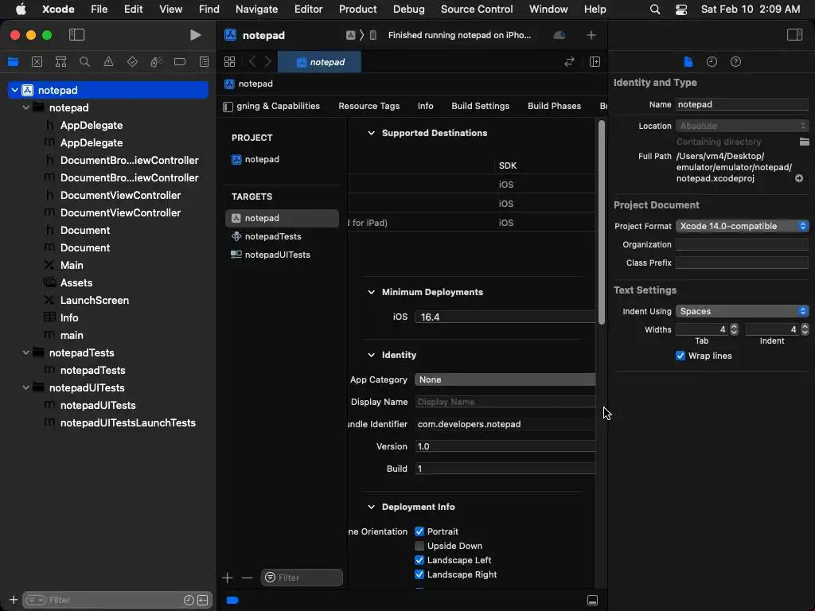Switch to the Build Phases tab
This screenshot has height=611, width=815.
tap(554, 106)
